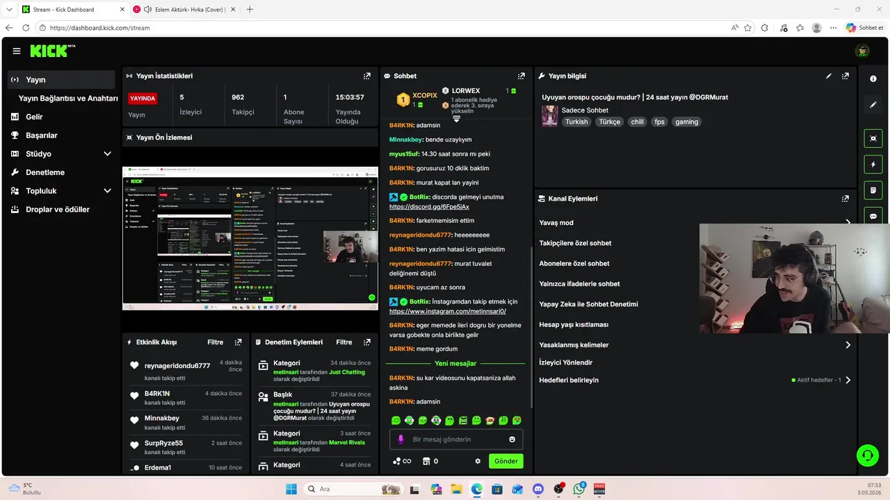Open the discord.gg invite link in chat
The width and height of the screenshot is (890, 500).
pyautogui.click(x=429, y=207)
